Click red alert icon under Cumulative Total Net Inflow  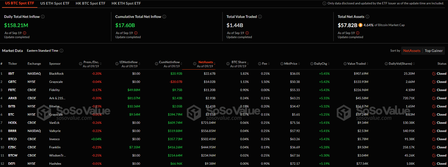136,33
